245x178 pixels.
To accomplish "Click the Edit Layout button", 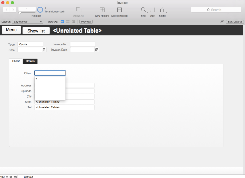I will 234,22.
